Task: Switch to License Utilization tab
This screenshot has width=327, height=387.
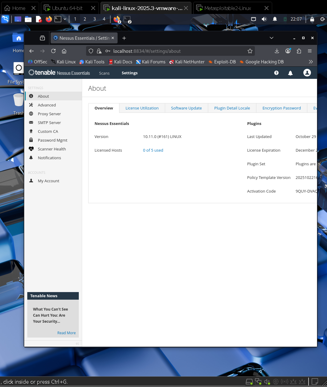Action: tap(142, 108)
